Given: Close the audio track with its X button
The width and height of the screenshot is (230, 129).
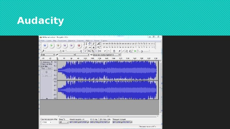Looking at the screenshot, I should coord(41,62).
